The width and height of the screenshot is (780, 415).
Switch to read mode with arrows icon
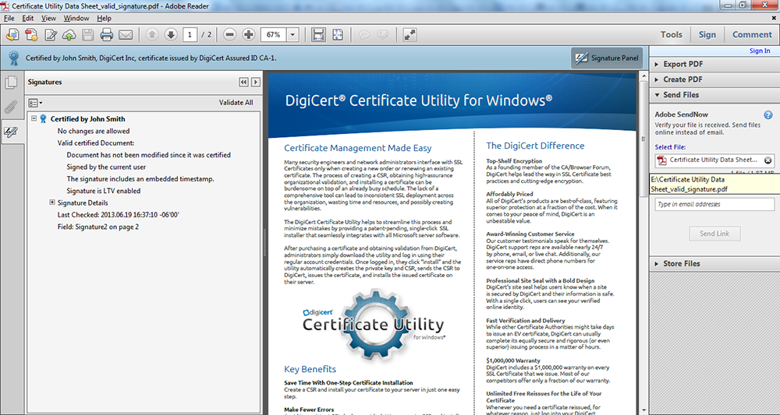click(410, 35)
